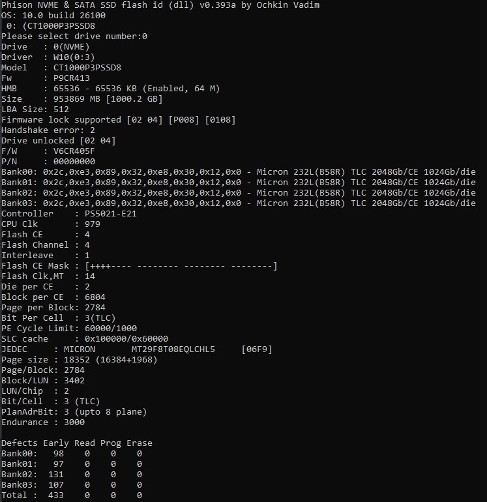Click the PE Cycle Limit 60000/1000 value

pyautogui.click(x=110, y=329)
